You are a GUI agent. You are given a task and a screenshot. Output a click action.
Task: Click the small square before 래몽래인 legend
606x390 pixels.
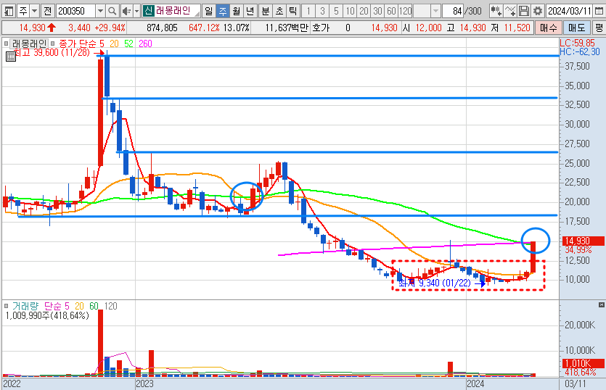6,43
